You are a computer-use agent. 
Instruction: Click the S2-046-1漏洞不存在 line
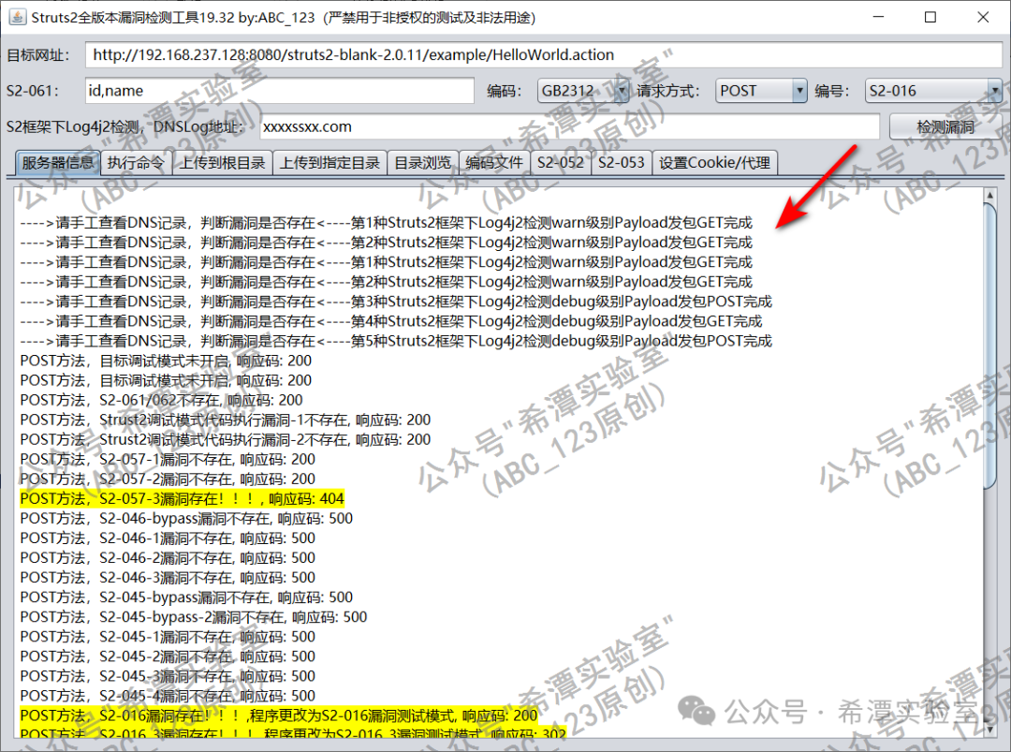pyautogui.click(x=168, y=538)
